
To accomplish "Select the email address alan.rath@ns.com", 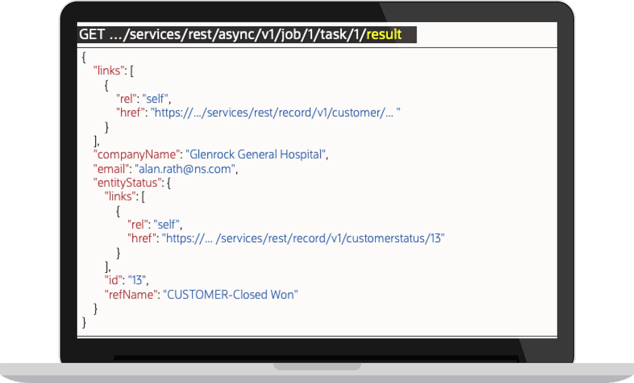I will tap(185, 169).
